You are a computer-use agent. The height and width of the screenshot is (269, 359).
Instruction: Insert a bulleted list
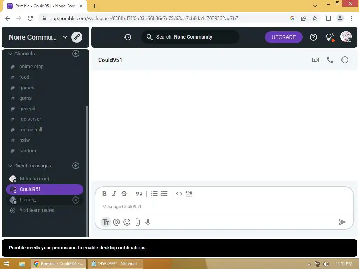164,194
